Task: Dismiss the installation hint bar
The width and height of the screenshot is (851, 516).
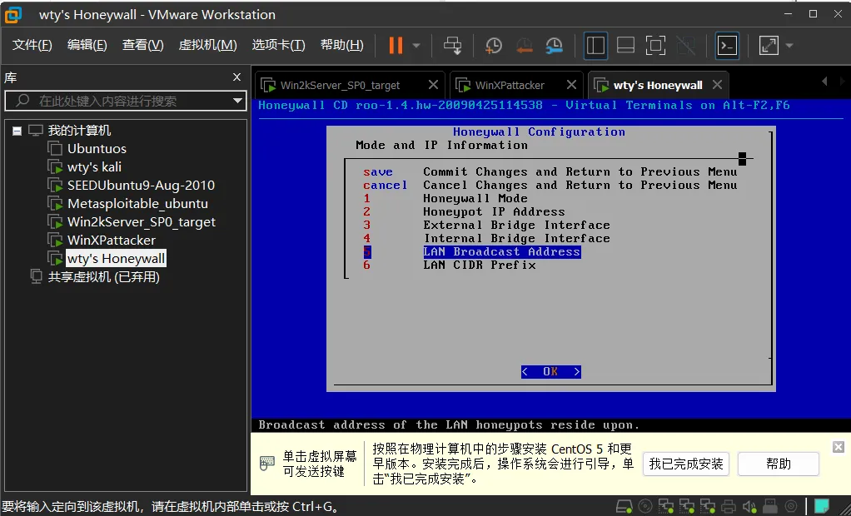Action: tap(839, 447)
